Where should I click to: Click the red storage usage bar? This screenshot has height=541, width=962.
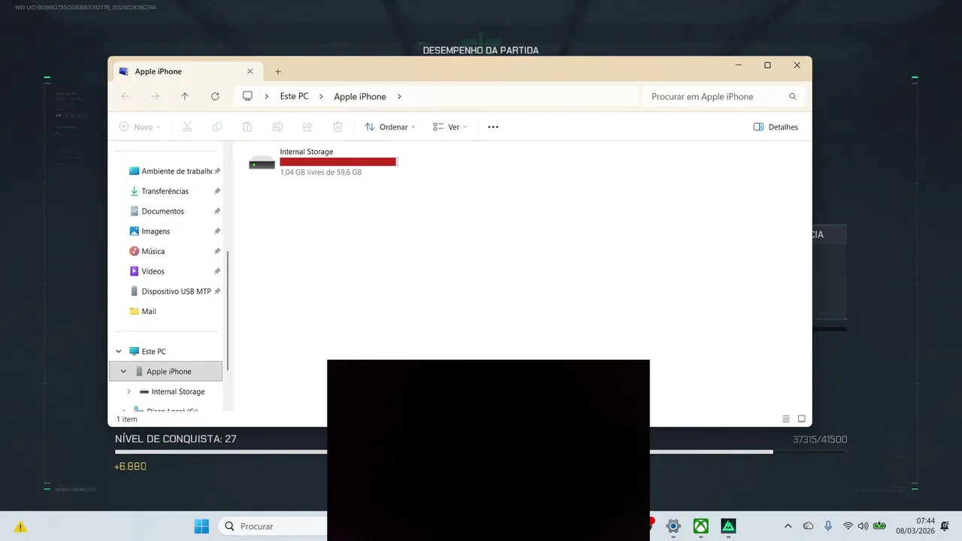(x=338, y=162)
